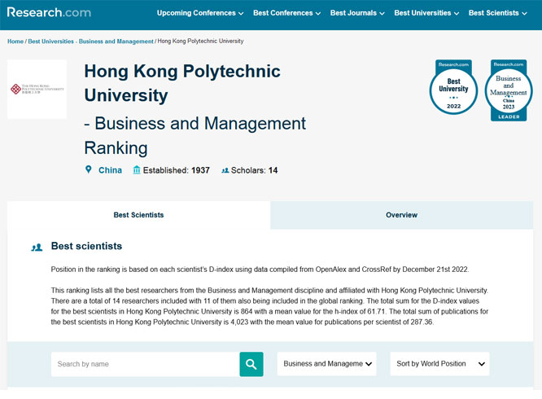The image size is (542, 399).
Task: Click the scholars people icon
Action: point(225,171)
